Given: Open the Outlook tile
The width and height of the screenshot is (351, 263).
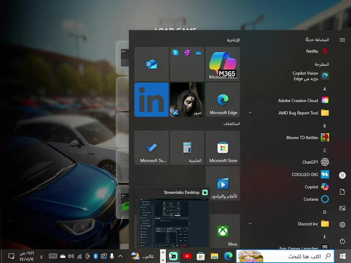Looking at the screenshot, I should pyautogui.click(x=151, y=64).
